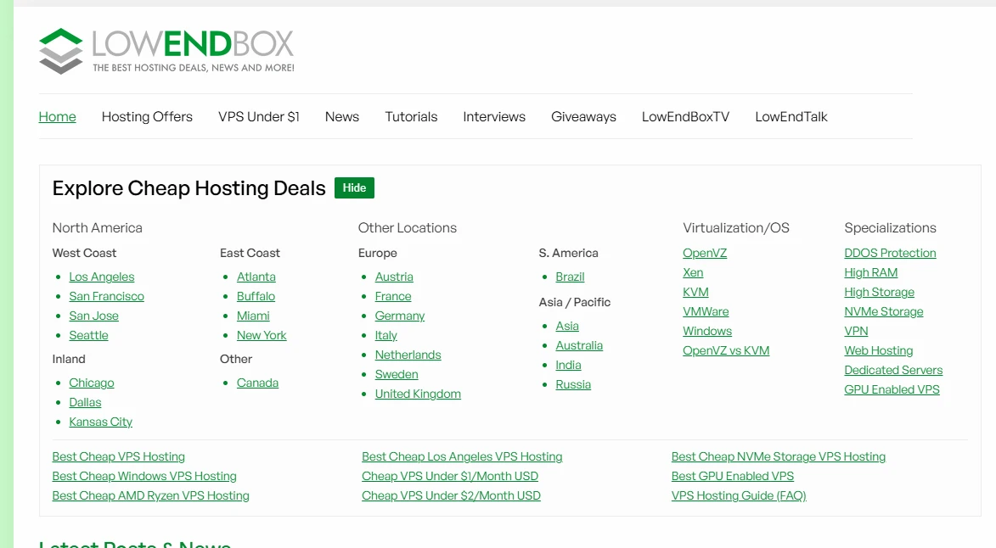
Task: Open the VPS Under $1 page
Action: tap(258, 117)
